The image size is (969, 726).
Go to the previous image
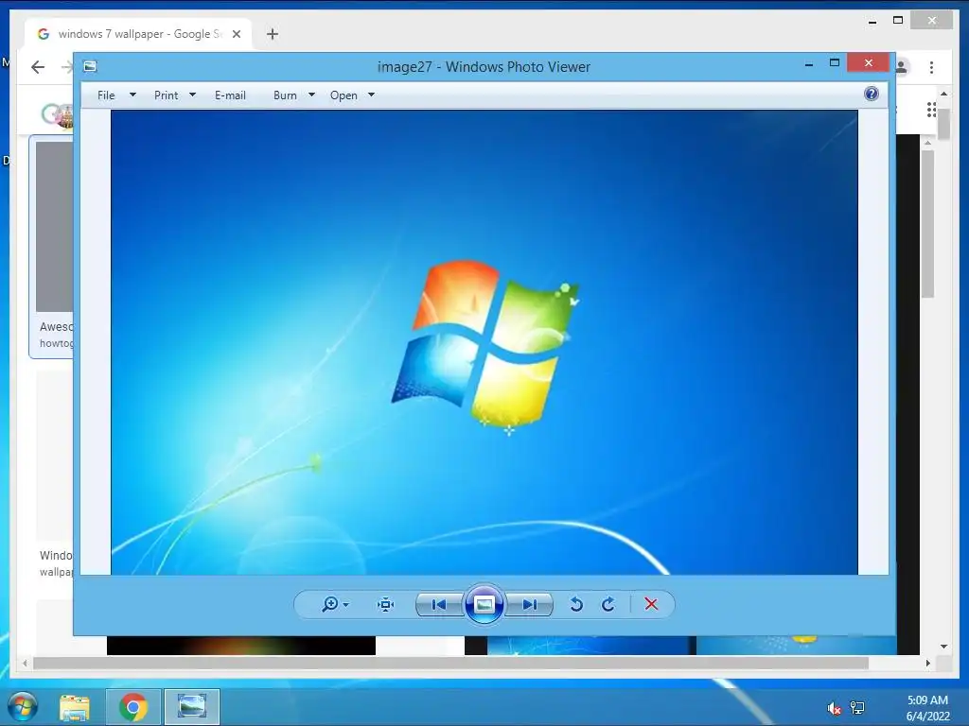(x=439, y=604)
